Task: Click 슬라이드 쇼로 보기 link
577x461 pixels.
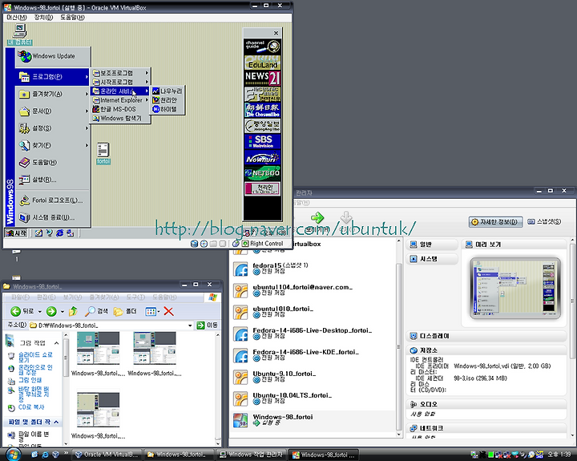Action: tap(35, 357)
